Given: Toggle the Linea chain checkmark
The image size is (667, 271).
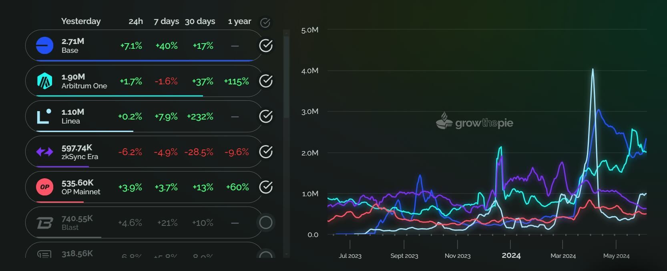Looking at the screenshot, I should click(x=266, y=116).
